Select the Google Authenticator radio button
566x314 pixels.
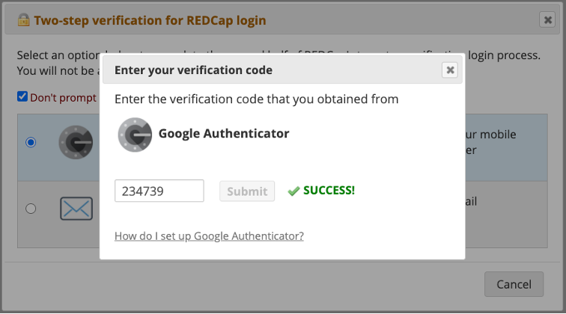[x=31, y=142]
